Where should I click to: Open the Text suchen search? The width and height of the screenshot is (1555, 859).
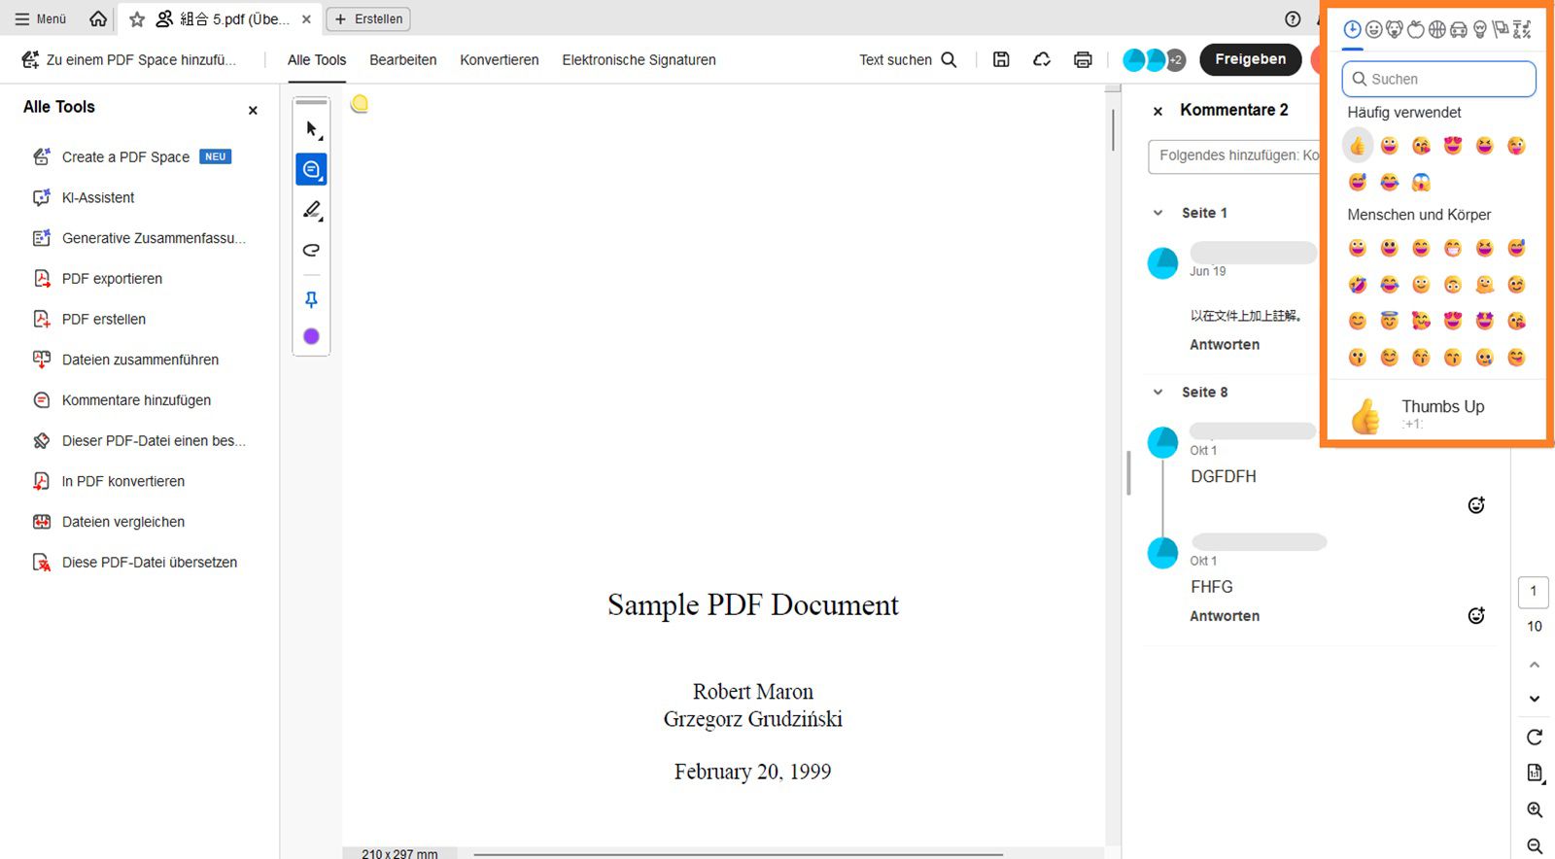[x=908, y=59]
